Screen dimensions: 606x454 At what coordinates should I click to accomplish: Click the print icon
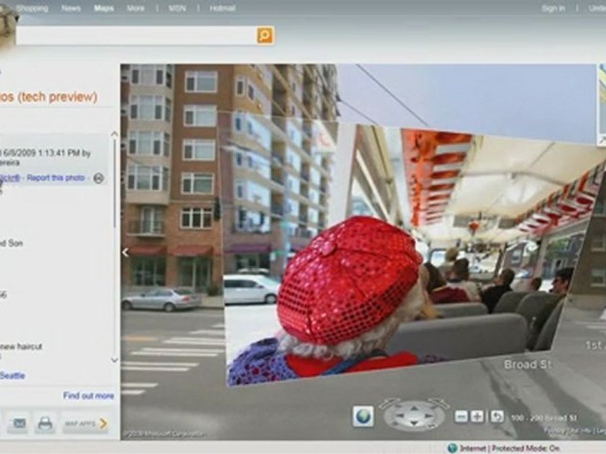(x=45, y=424)
